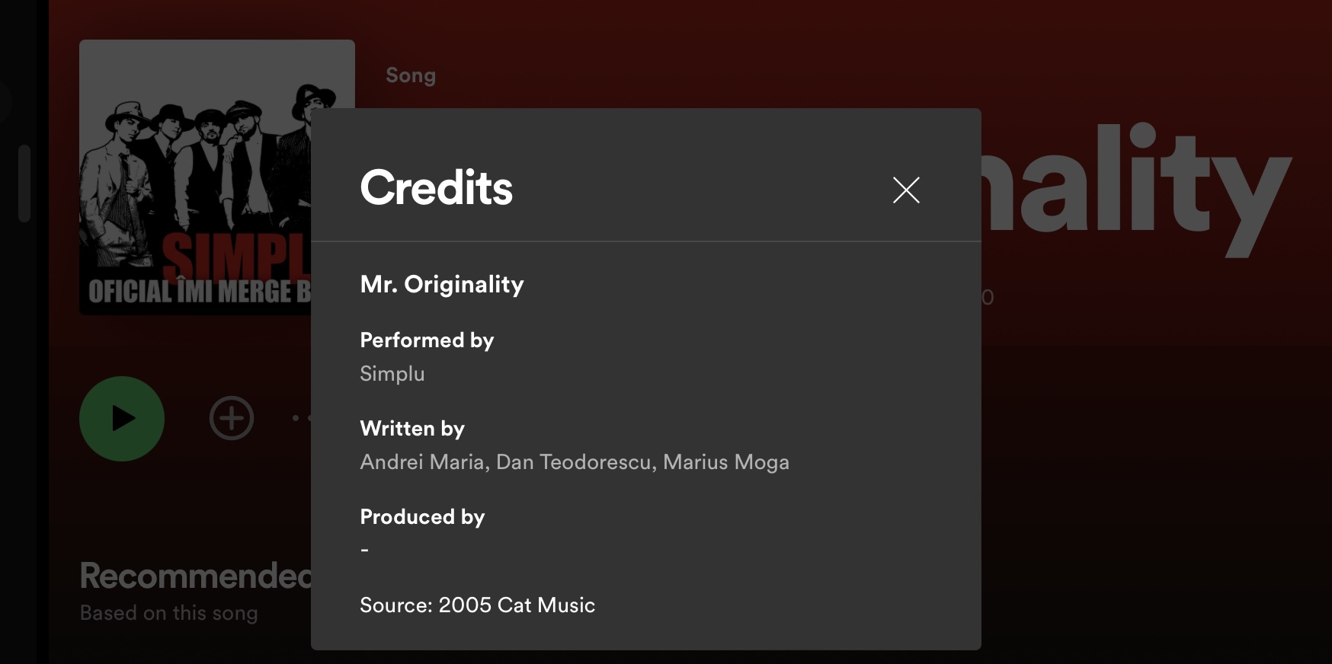Click the Song label above the title

[x=411, y=75]
